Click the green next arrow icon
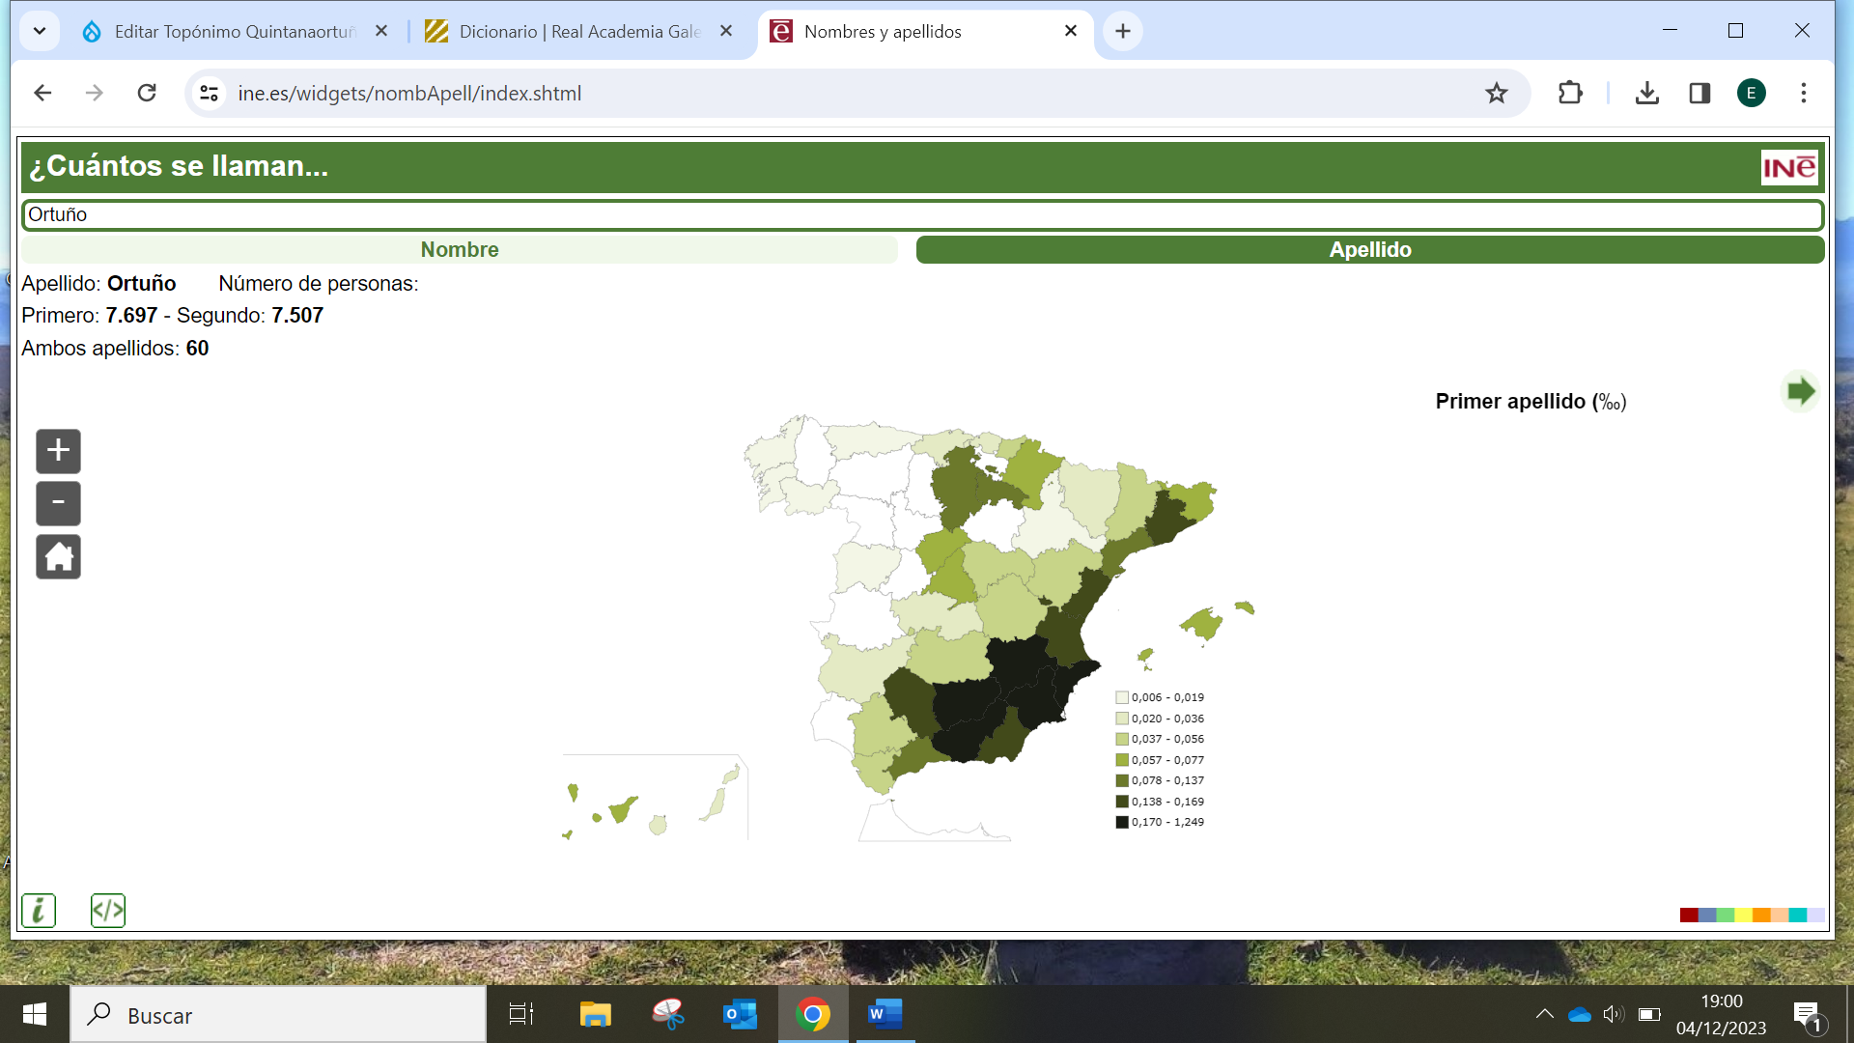The width and height of the screenshot is (1854, 1043). (x=1800, y=391)
